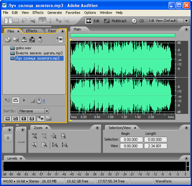The width and height of the screenshot is (192, 186).
Task: Insert file into Multitrack session icon
Action: [x=32, y=40]
